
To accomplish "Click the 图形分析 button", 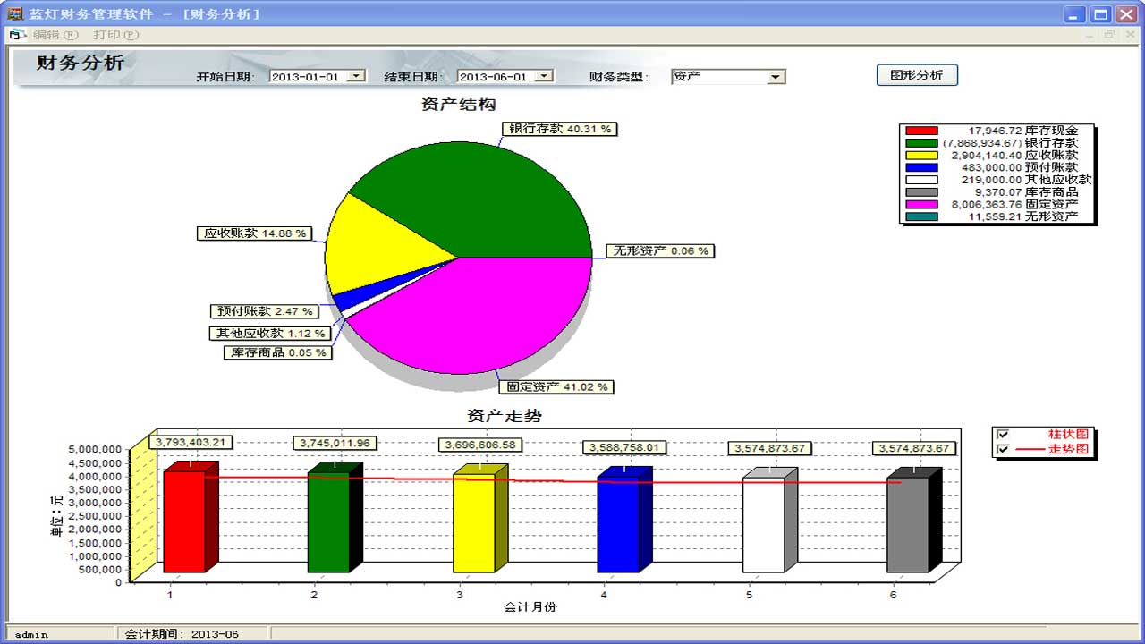I will pyautogui.click(x=916, y=74).
